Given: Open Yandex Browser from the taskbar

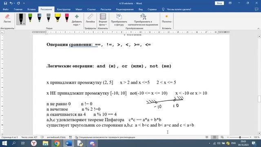Looking at the screenshot, I should coord(34,143).
